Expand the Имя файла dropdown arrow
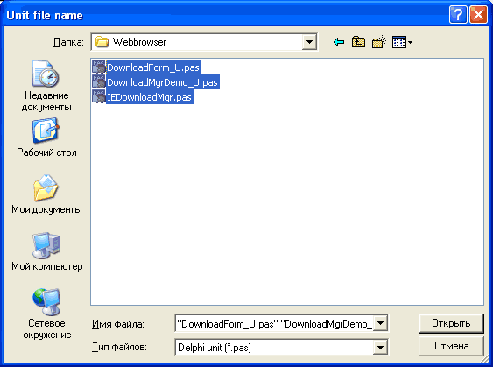493x367 pixels. (x=380, y=323)
